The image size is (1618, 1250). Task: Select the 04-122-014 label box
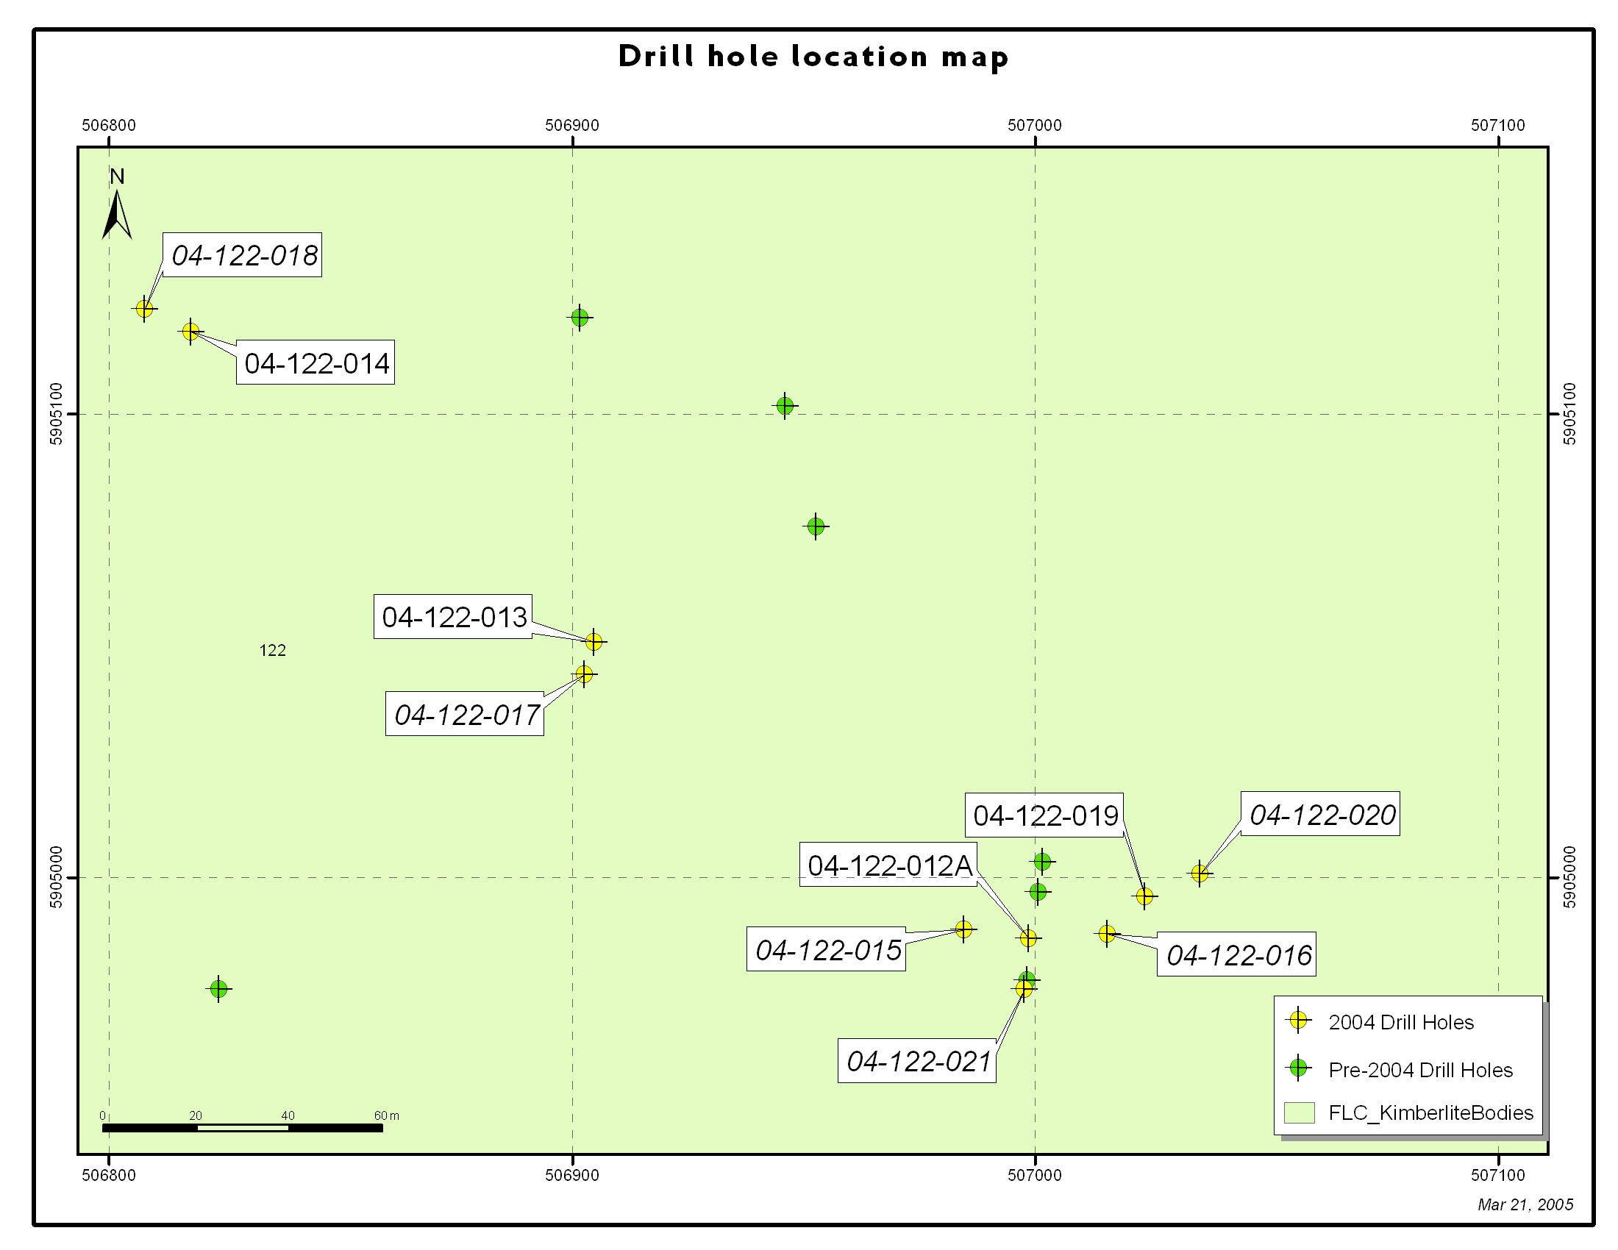point(316,362)
